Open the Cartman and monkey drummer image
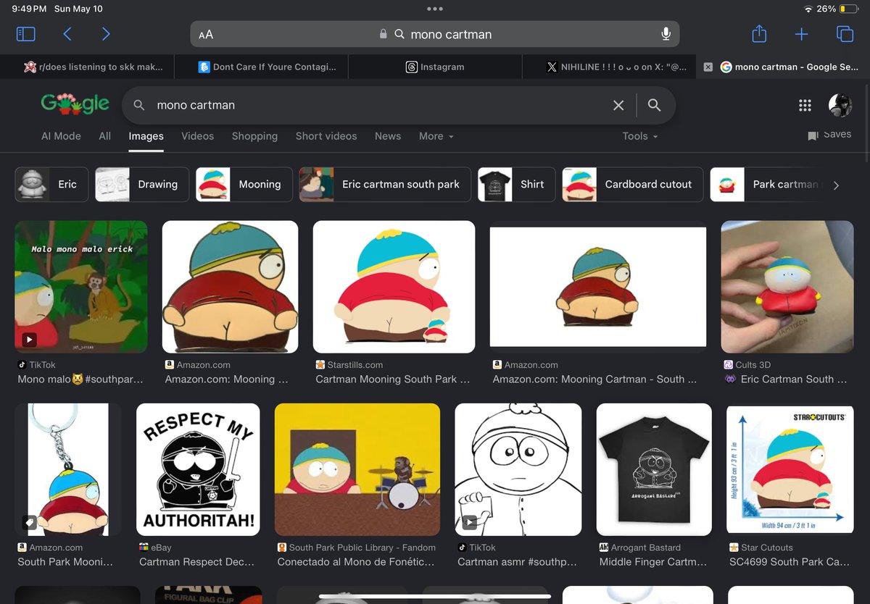Screen dimensions: 870x604 click(x=357, y=469)
